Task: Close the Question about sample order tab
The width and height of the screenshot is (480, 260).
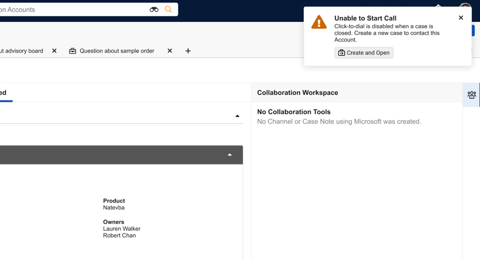Action: click(x=170, y=51)
